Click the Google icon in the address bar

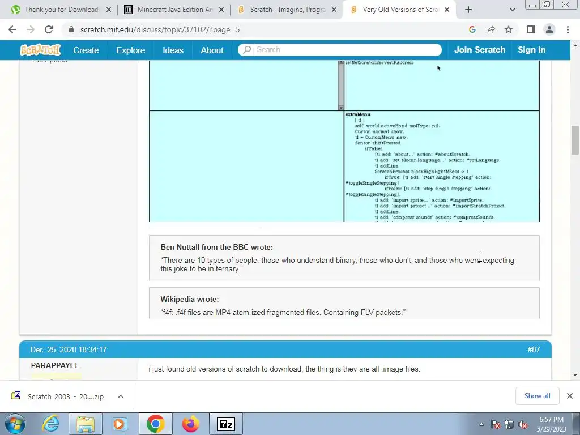click(472, 29)
